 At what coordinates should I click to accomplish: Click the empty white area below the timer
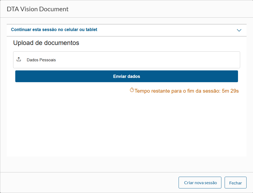(126, 126)
